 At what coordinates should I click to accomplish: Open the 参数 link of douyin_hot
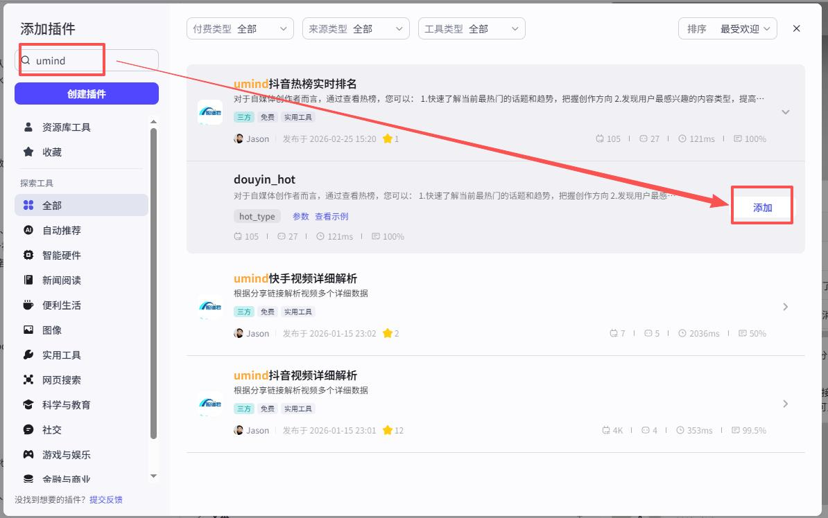click(300, 216)
